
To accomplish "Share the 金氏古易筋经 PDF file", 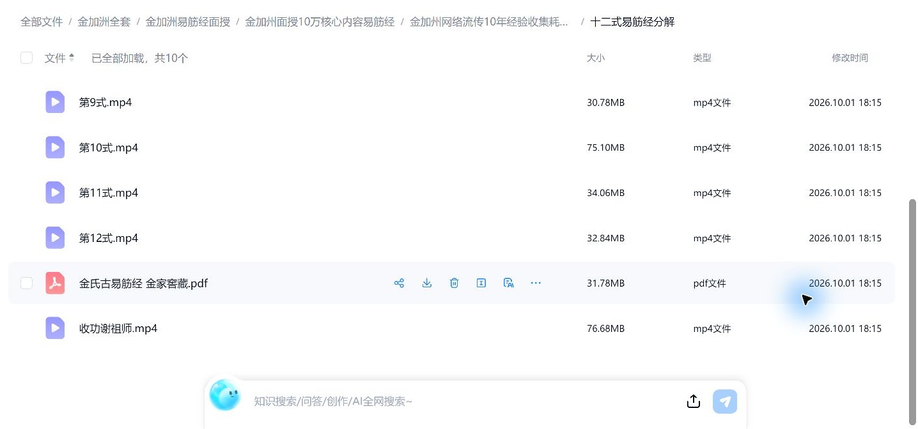I will (x=400, y=283).
